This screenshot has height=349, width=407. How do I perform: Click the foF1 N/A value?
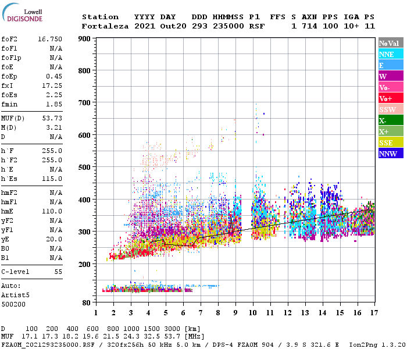[x=56, y=48]
